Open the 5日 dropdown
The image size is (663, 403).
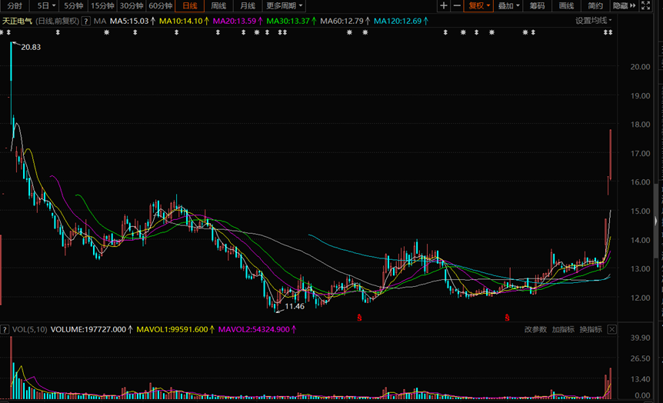46,5
